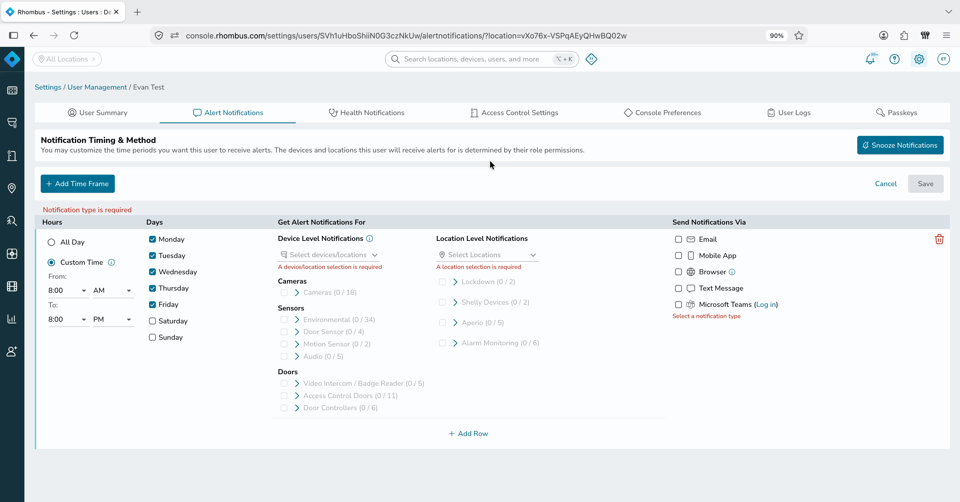The width and height of the screenshot is (960, 502).
Task: Check the Saturday checkbox
Action: point(152,321)
